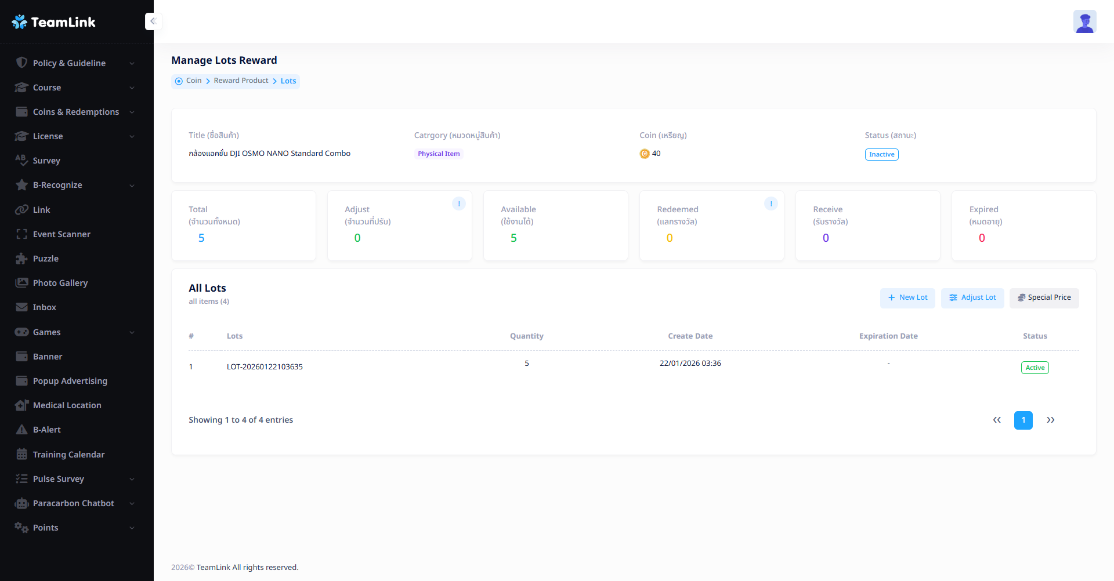Click the info icon on Adjust card
Viewport: 1114px width, 581px height.
point(458,204)
